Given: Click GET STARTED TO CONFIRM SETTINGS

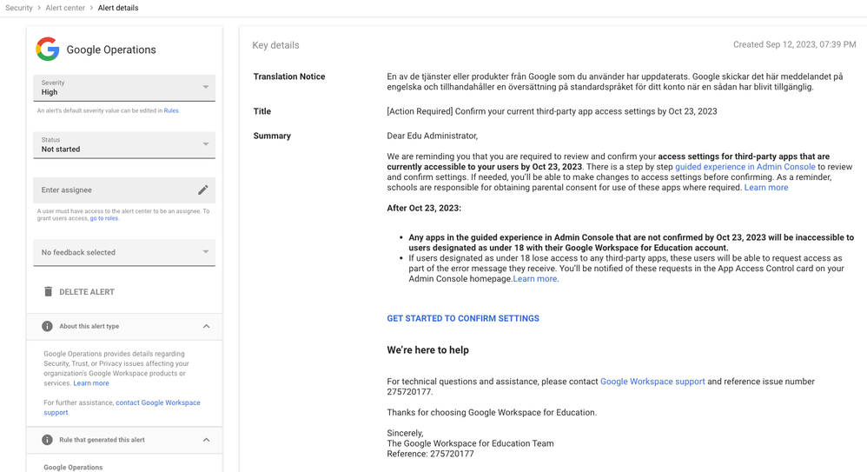Looking at the screenshot, I should pyautogui.click(x=463, y=318).
